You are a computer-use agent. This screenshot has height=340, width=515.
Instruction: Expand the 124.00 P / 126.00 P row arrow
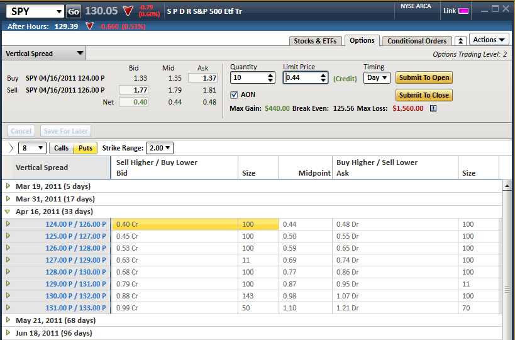point(8,224)
